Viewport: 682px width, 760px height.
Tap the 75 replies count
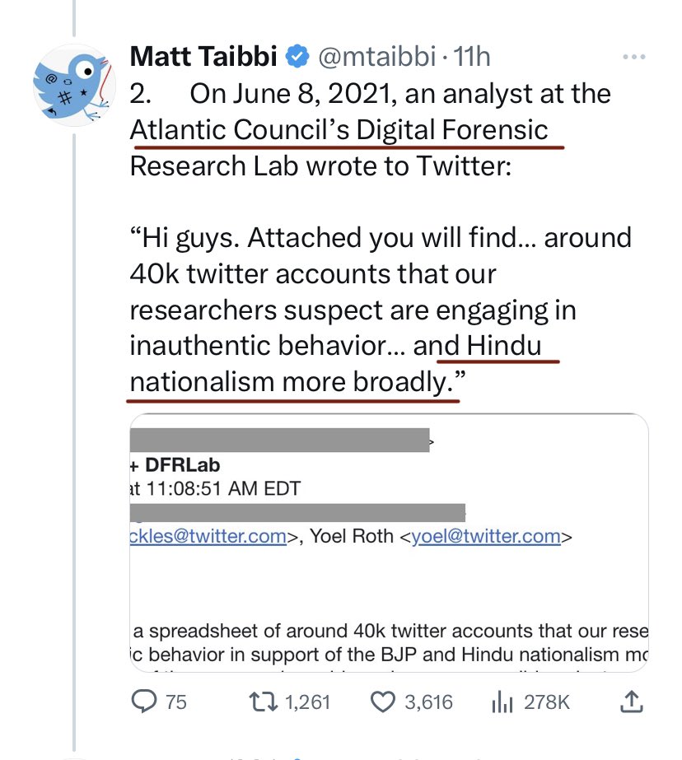(176, 702)
